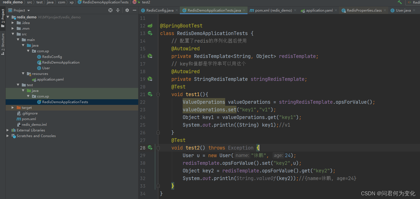Image resolution: width=420 pixels, height=199 pixels.
Task: Select RedisDemoApplication in the project tree
Action: click(x=61, y=62)
